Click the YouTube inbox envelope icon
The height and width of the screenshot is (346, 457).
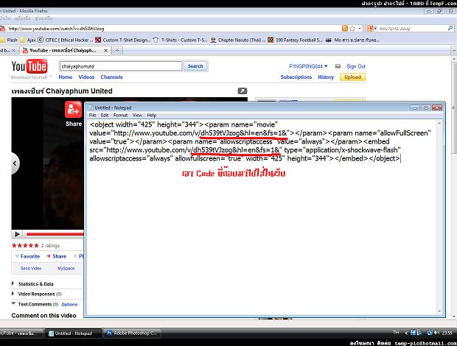point(338,66)
